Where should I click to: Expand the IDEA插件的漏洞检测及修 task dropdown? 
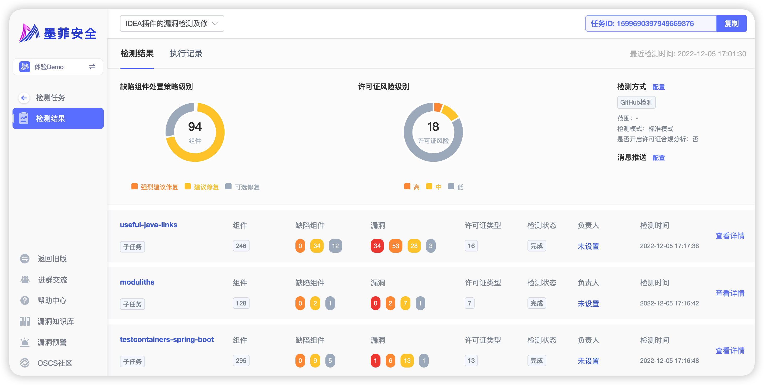[172, 23]
